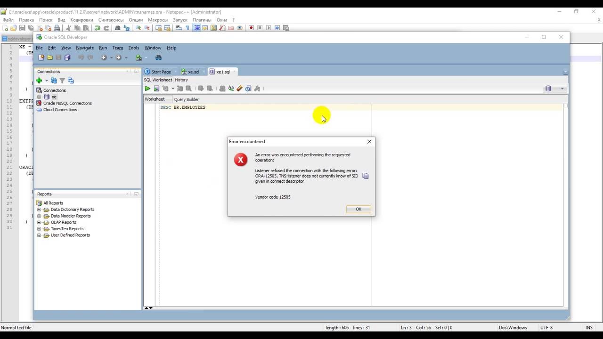Minimize the Reports panel
Viewport: 603px width, 339px height.
pos(136,194)
